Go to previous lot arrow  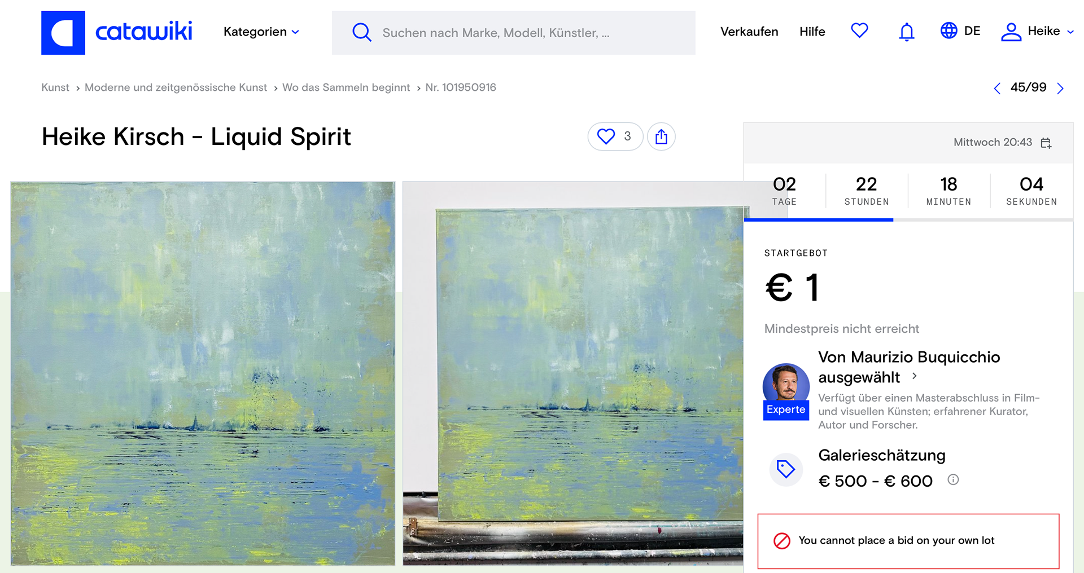pos(997,88)
